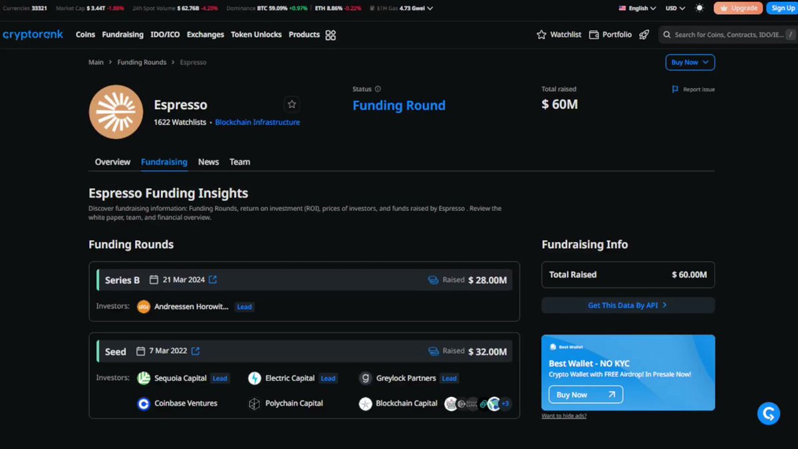Screen dimensions: 798x449
Task: Open the floating chat widget icon
Action: [x=769, y=414]
